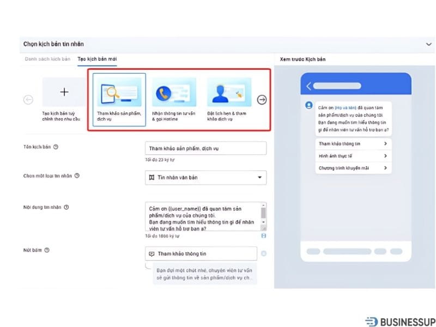Image resolution: width=436 pixels, height=327 pixels.
Task: Open the "Tin nhắn văn bản" message type dropdown
Action: [205, 177]
